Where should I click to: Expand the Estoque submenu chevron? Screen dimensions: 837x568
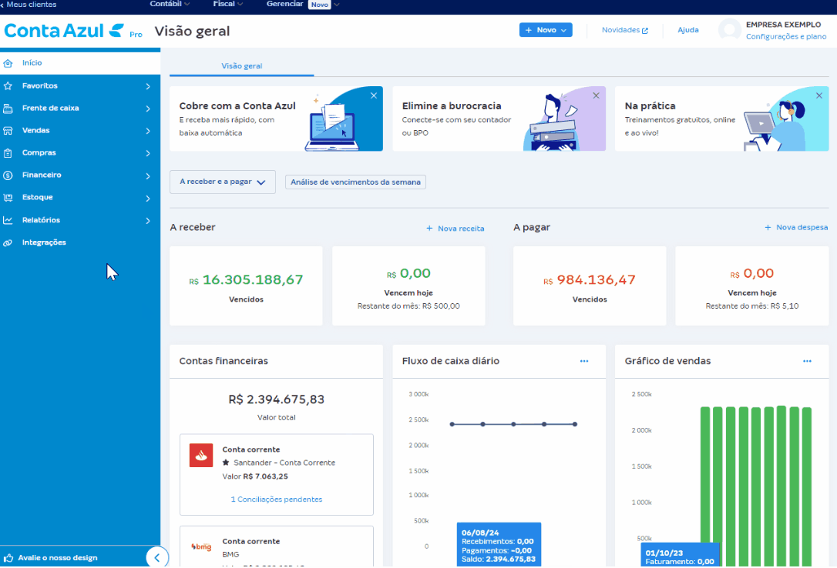[148, 199]
